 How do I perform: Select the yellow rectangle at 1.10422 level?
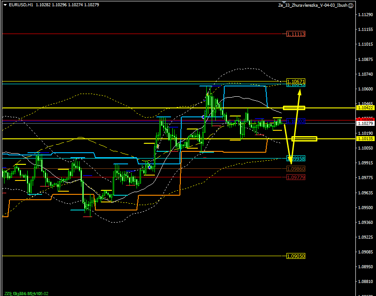click(x=294, y=108)
